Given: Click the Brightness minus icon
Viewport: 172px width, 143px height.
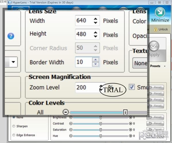Looking at the screenshot, I should pyautogui.click(x=71, y=117).
